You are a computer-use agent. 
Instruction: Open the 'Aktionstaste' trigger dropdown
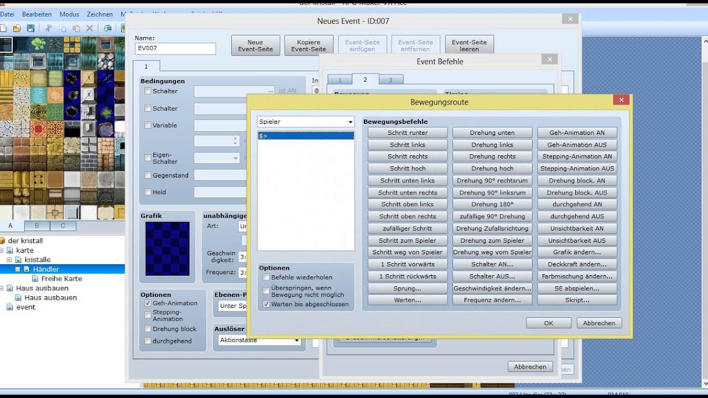[x=259, y=341]
